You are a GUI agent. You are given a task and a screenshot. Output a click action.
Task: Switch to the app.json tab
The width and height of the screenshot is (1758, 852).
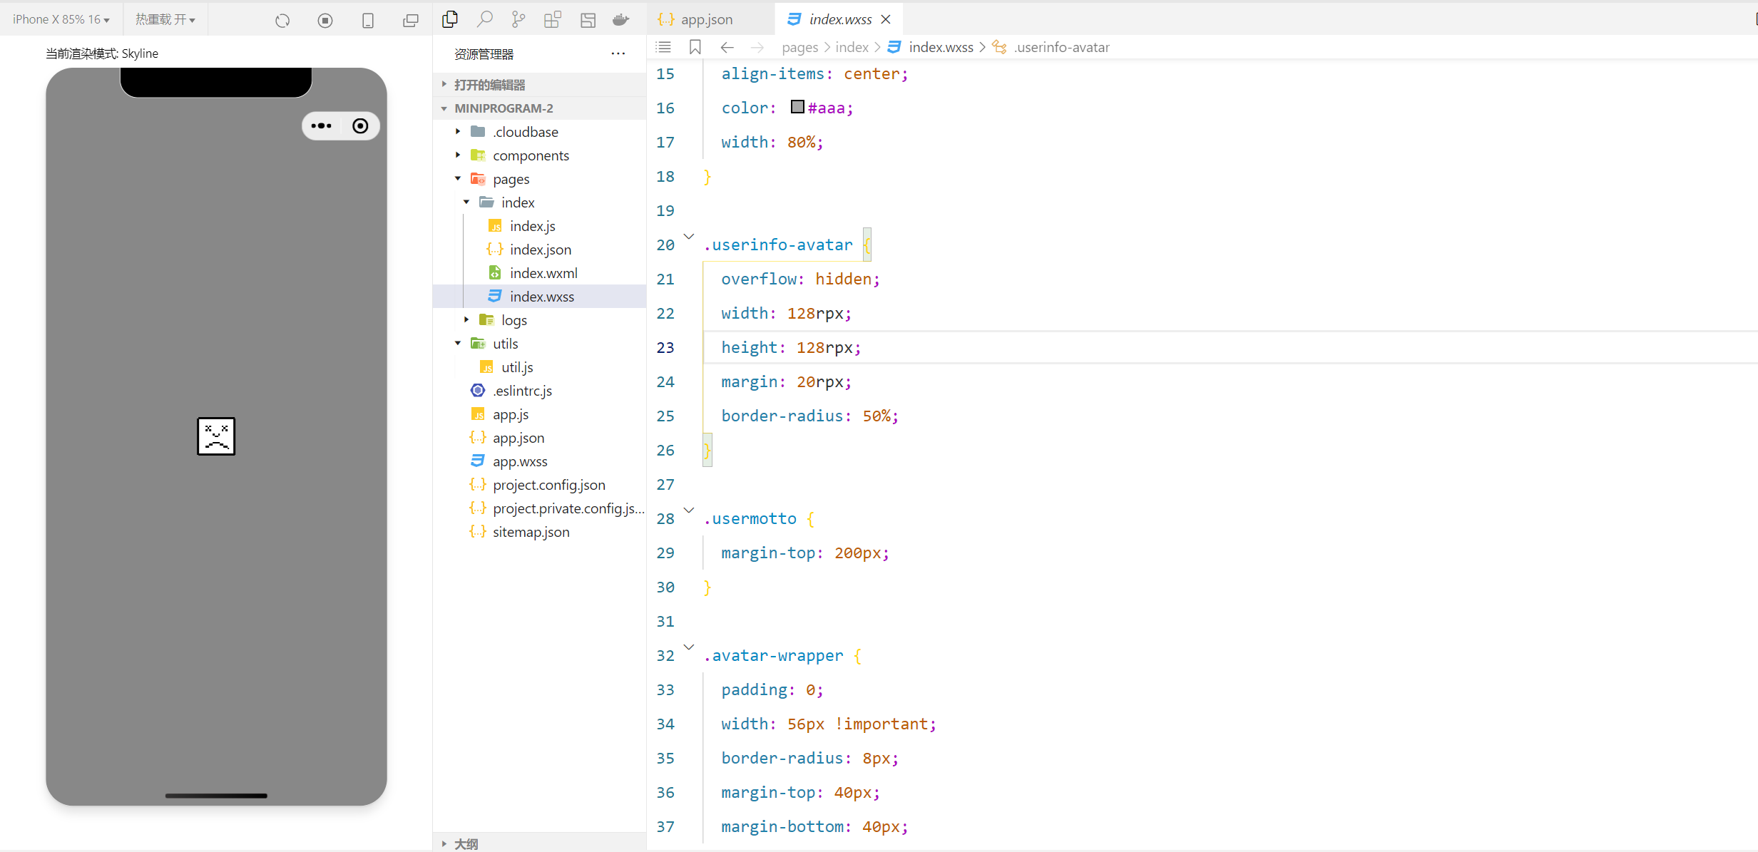tap(705, 19)
